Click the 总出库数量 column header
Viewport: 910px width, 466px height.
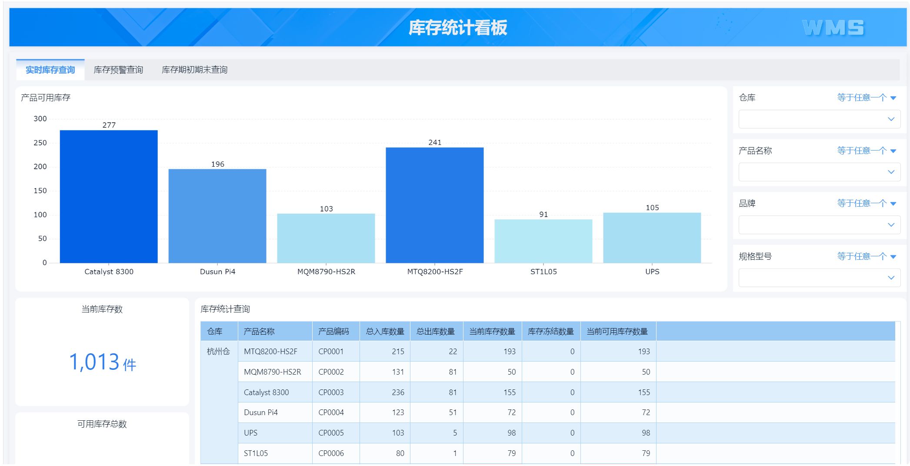437,331
